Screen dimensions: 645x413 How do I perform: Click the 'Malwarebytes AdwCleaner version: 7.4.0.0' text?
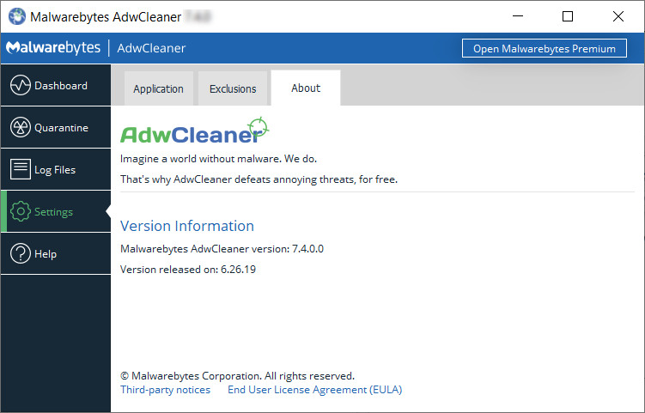222,249
